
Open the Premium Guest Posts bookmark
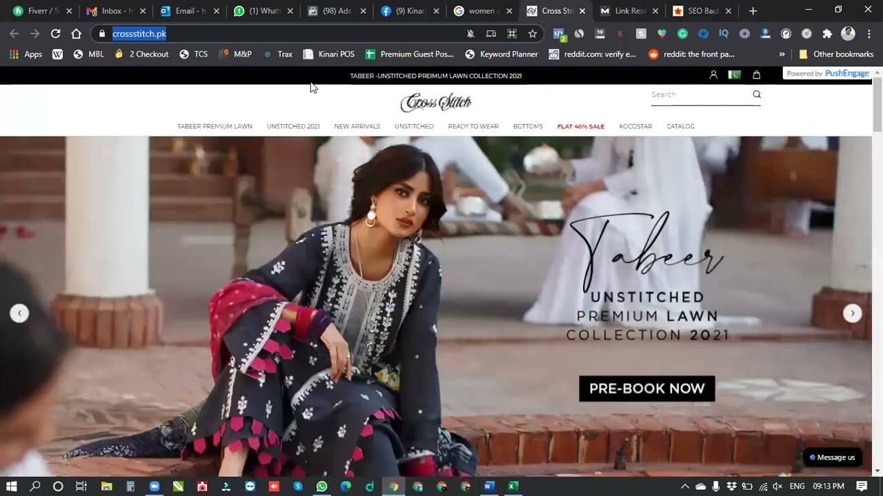409,54
